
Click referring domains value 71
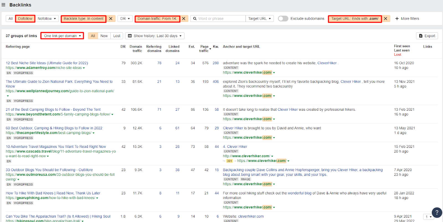pyautogui.click(x=159, y=109)
